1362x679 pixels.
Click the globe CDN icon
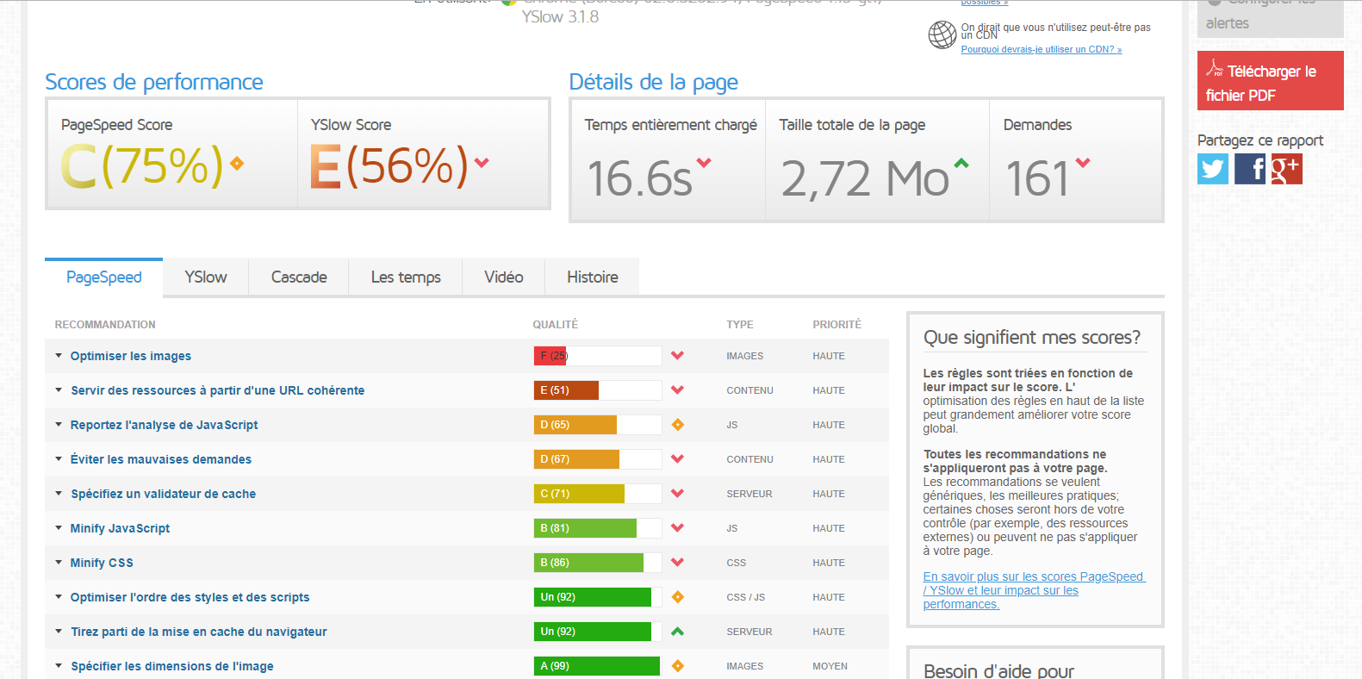[x=942, y=35]
